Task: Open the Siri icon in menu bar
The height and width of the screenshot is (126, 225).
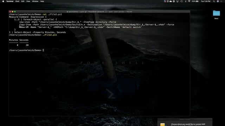Action: point(218,1)
